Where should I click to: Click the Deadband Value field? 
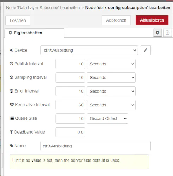click(x=70, y=132)
